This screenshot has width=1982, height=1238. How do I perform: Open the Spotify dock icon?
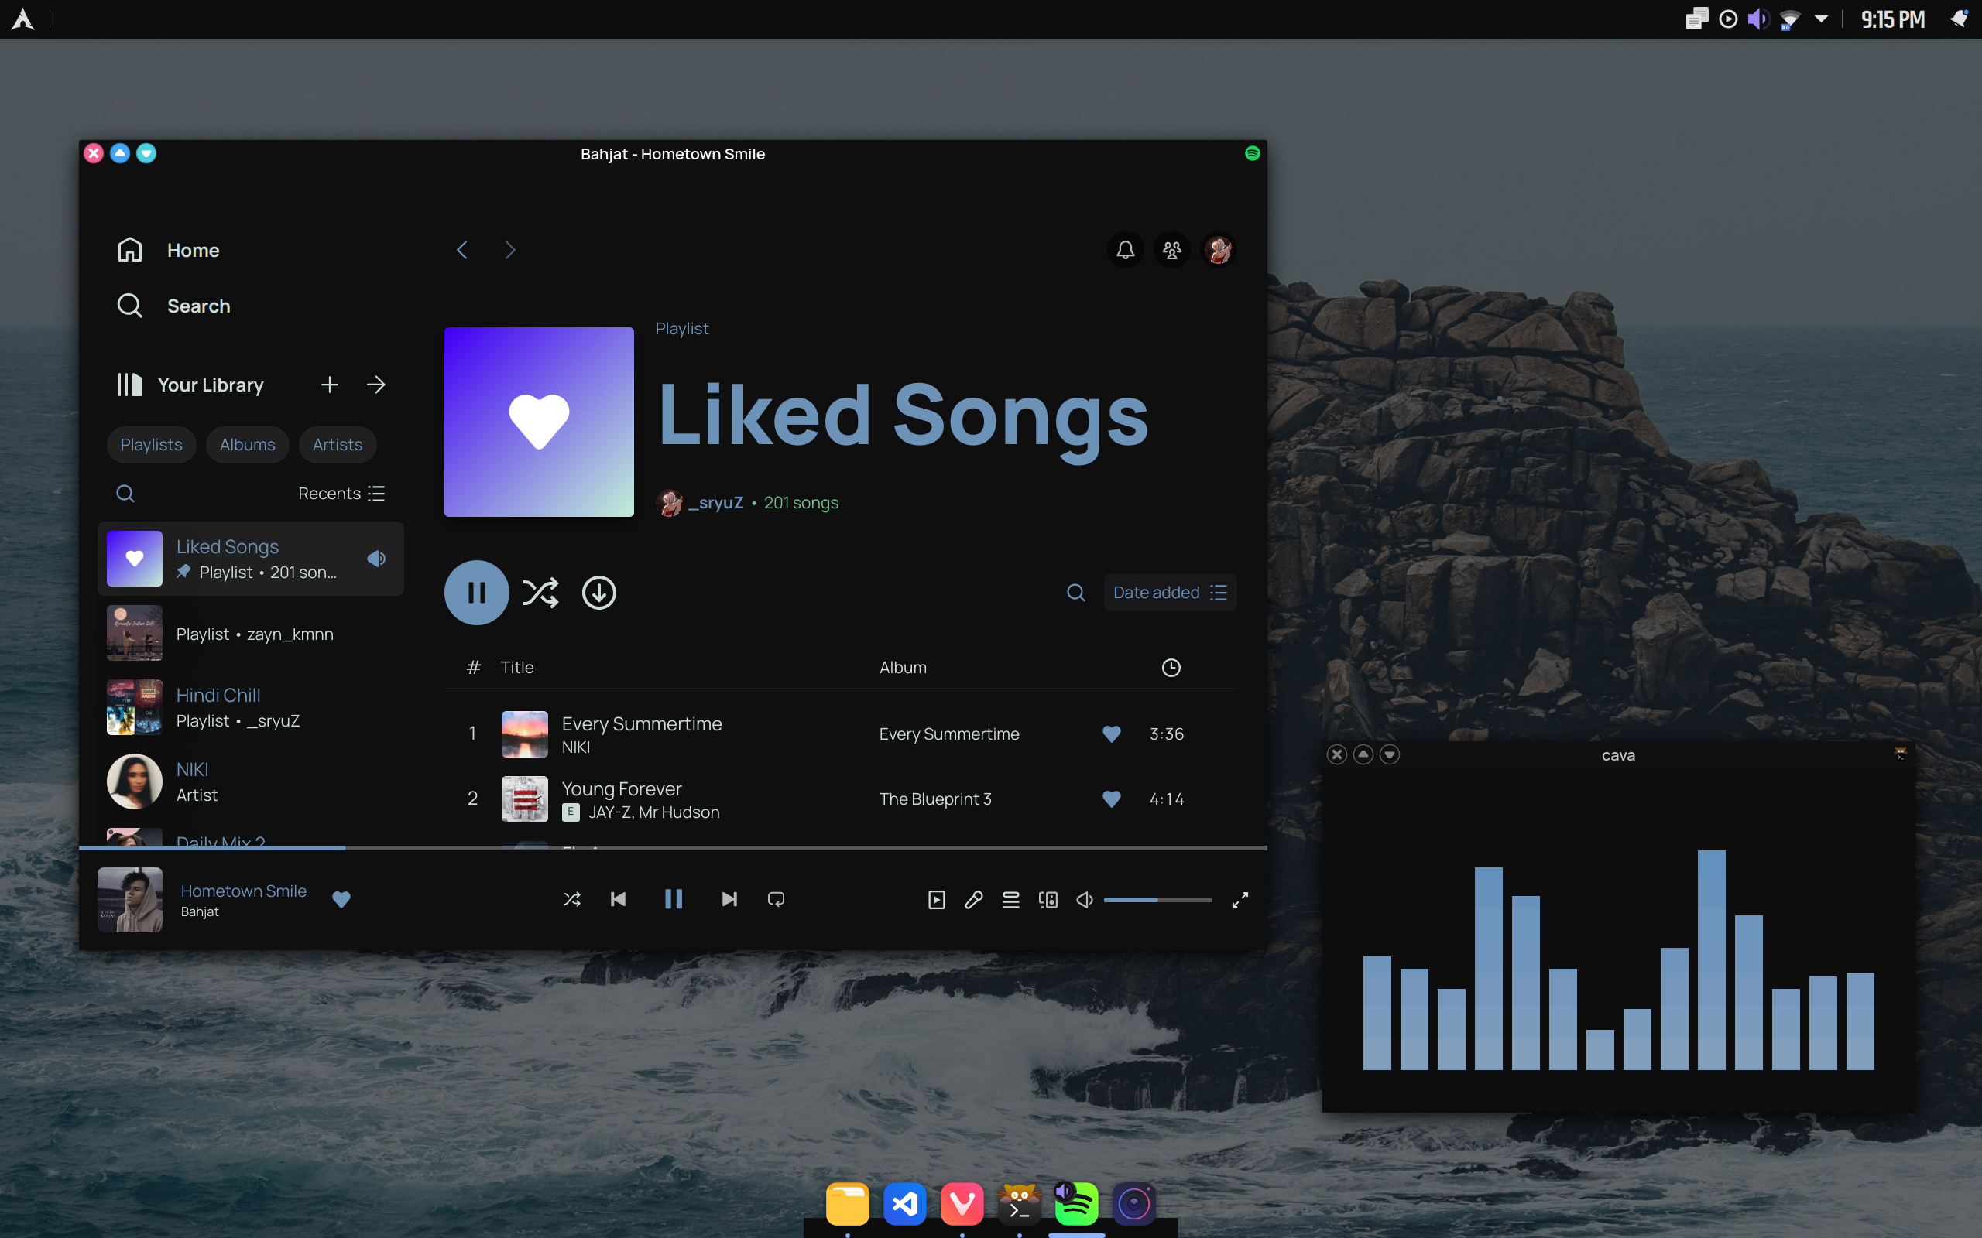click(x=1076, y=1205)
